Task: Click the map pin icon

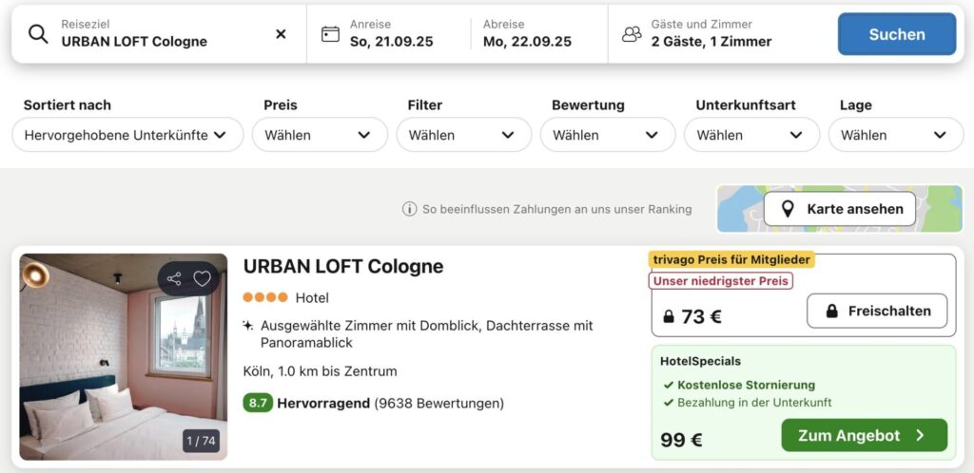Action: click(788, 210)
